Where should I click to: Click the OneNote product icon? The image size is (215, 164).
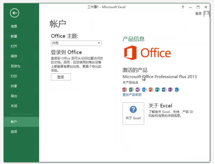[138, 89]
